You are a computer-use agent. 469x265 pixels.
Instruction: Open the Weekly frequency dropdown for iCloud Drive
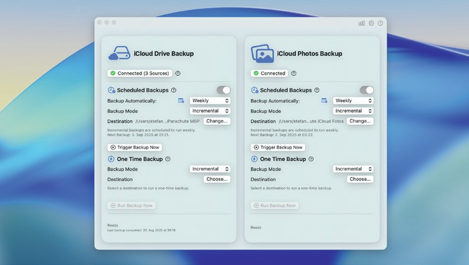tap(210, 101)
